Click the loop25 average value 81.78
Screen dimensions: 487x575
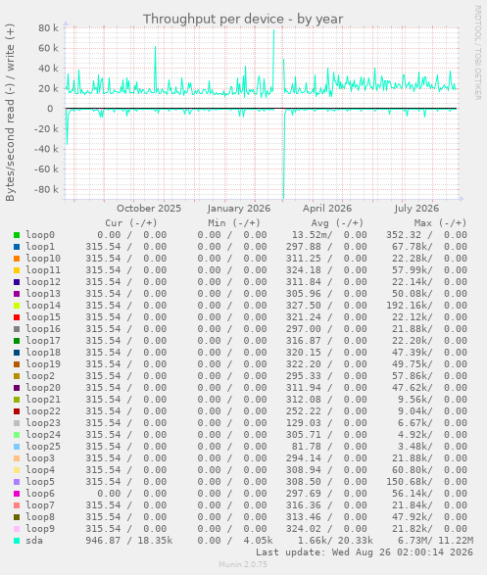306,447
